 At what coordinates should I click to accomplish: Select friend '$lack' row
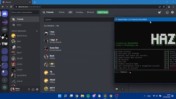79,57
